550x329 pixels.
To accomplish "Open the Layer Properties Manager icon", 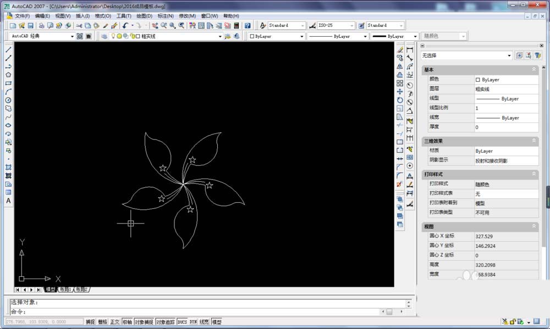I will point(103,36).
